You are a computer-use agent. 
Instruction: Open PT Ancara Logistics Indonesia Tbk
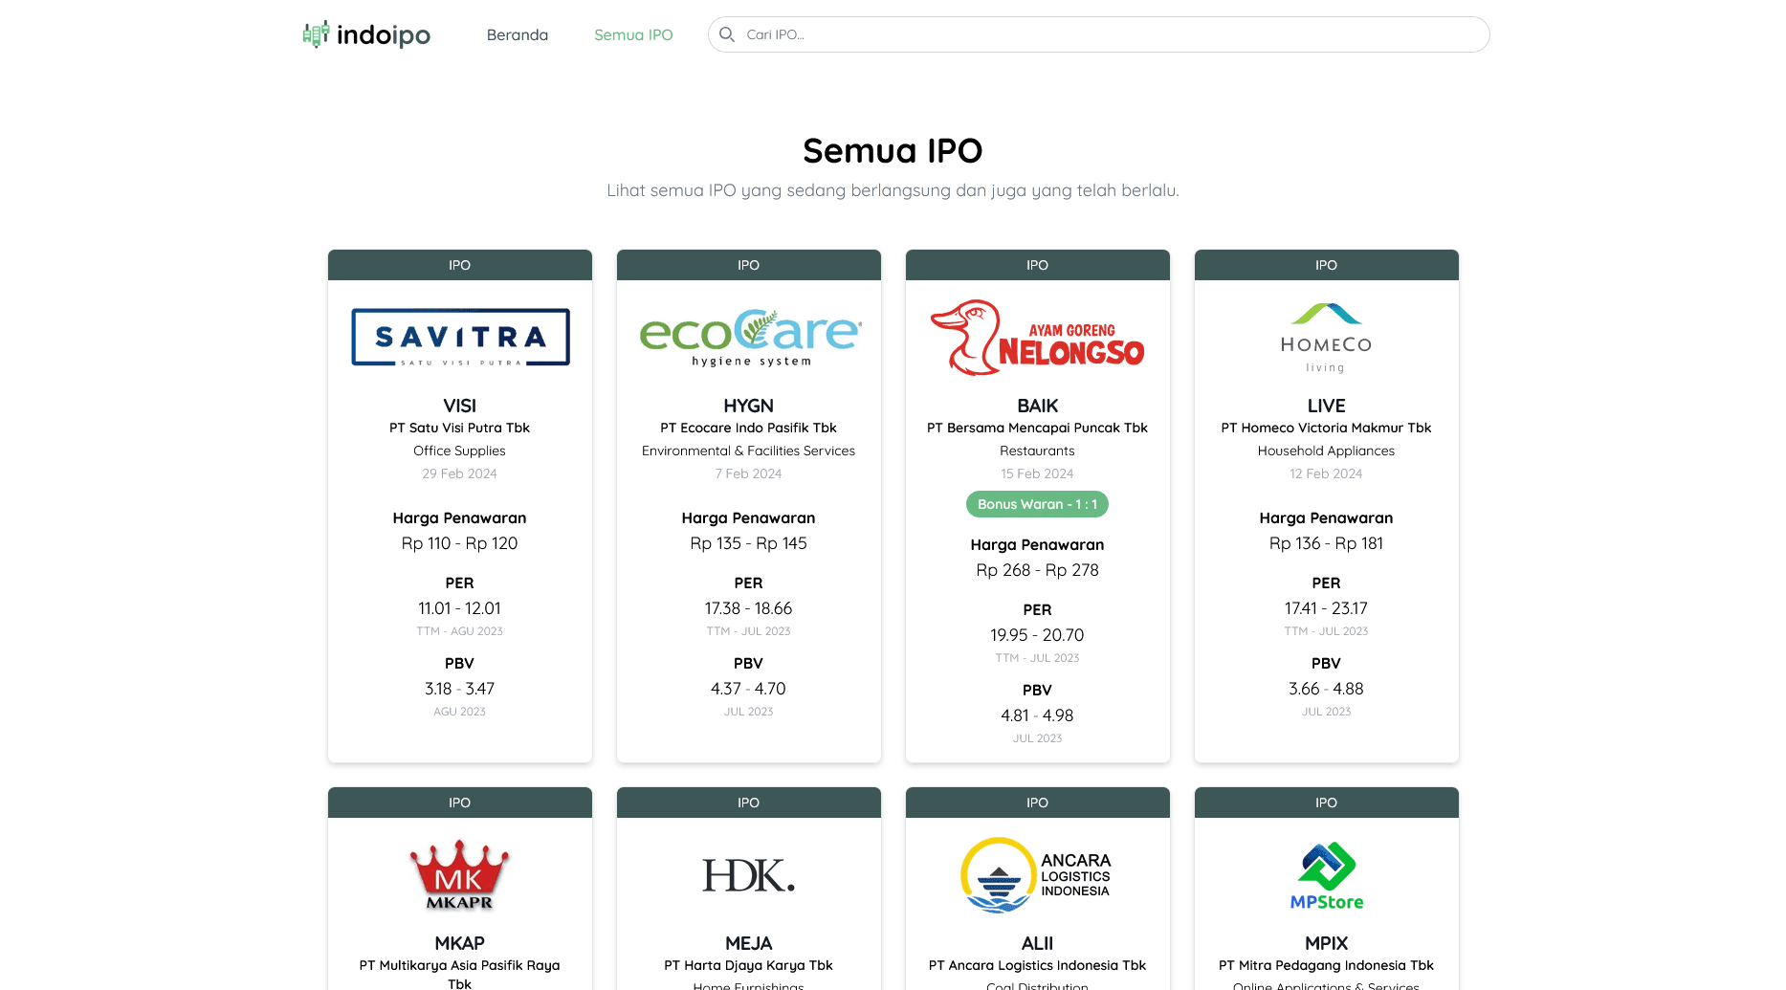pyautogui.click(x=1037, y=965)
